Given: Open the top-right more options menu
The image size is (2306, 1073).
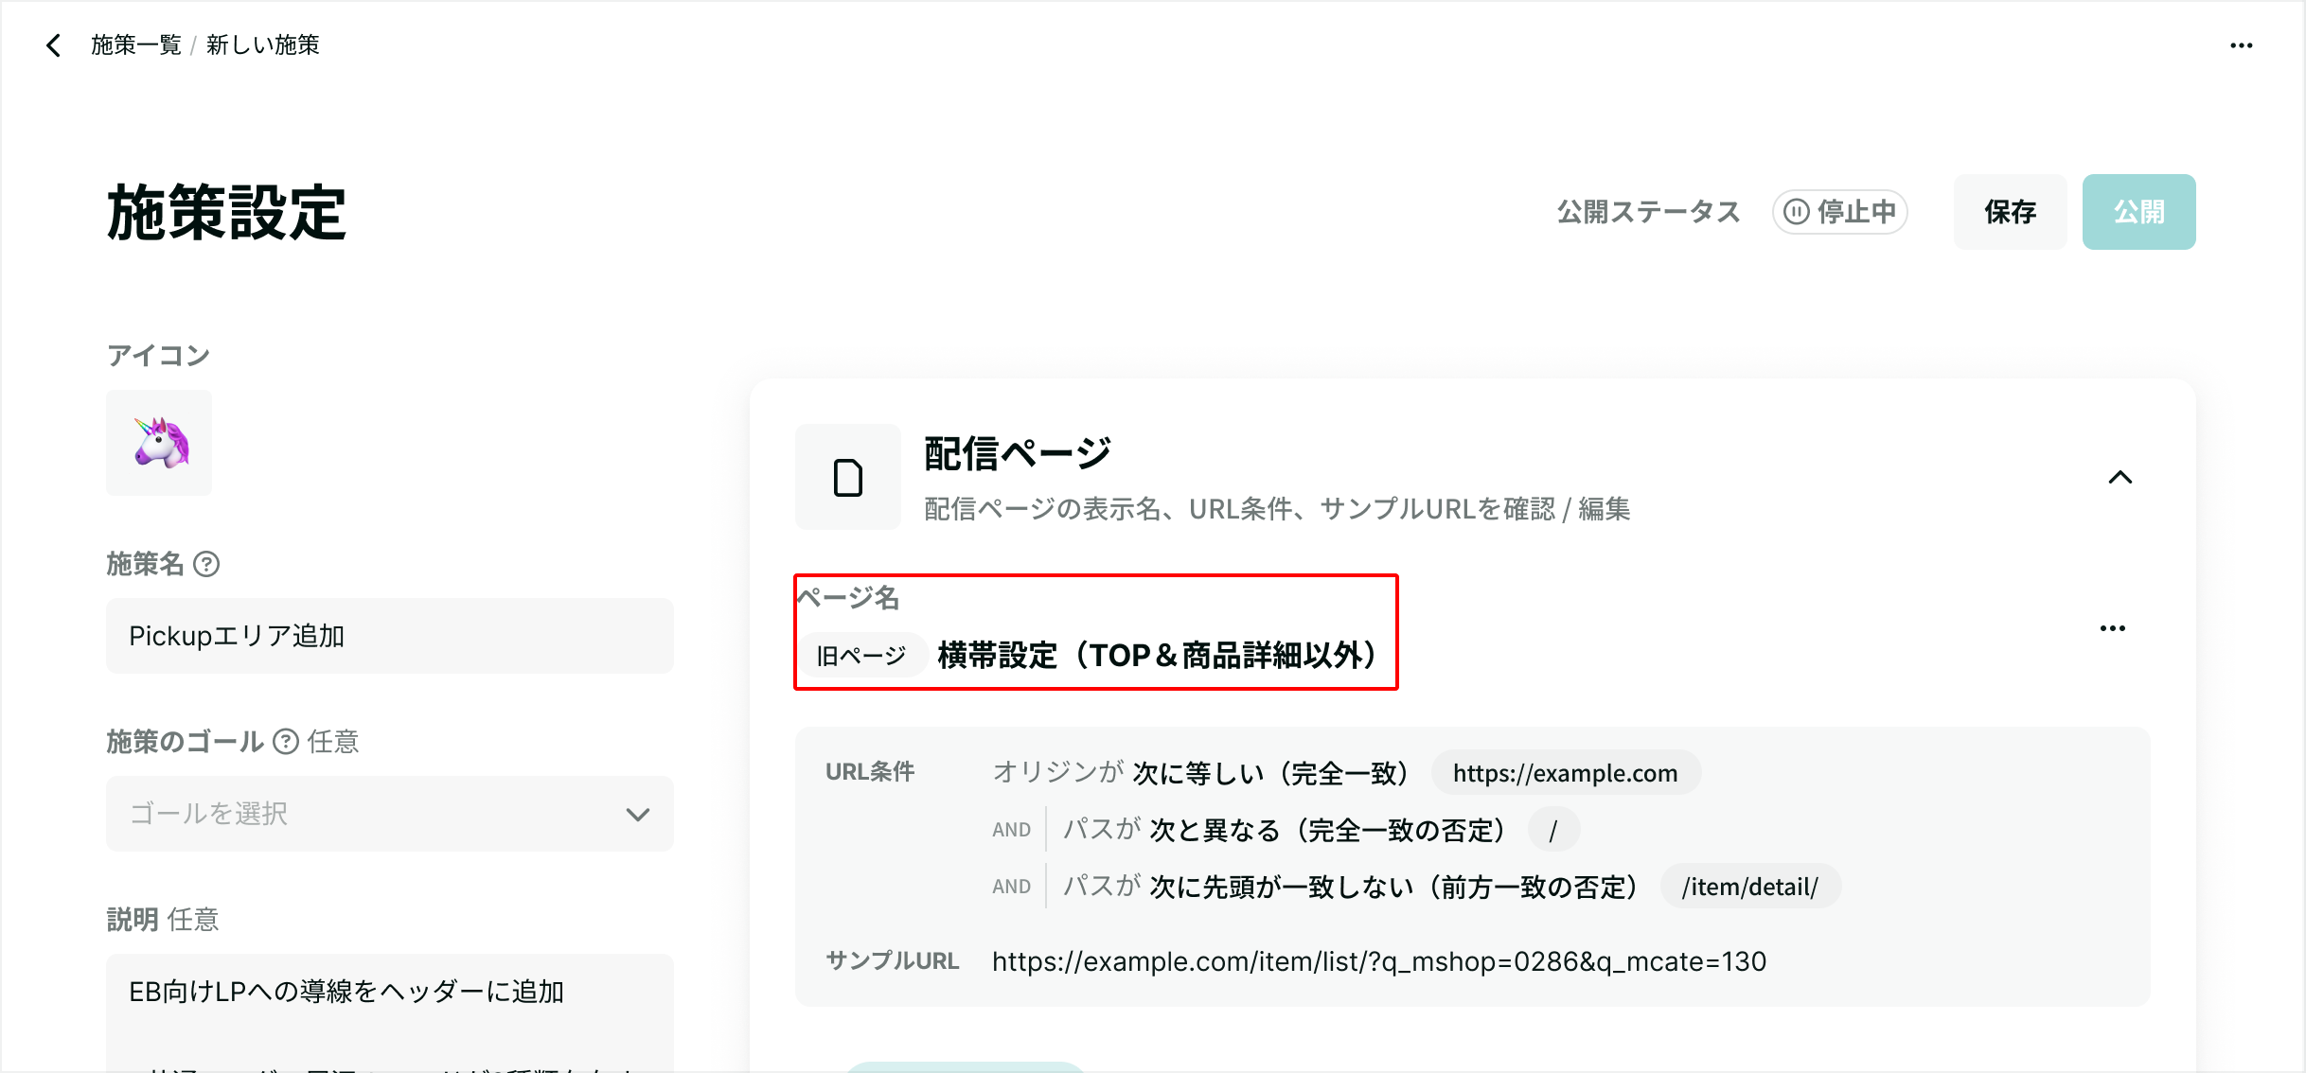Looking at the screenshot, I should coord(2241,45).
